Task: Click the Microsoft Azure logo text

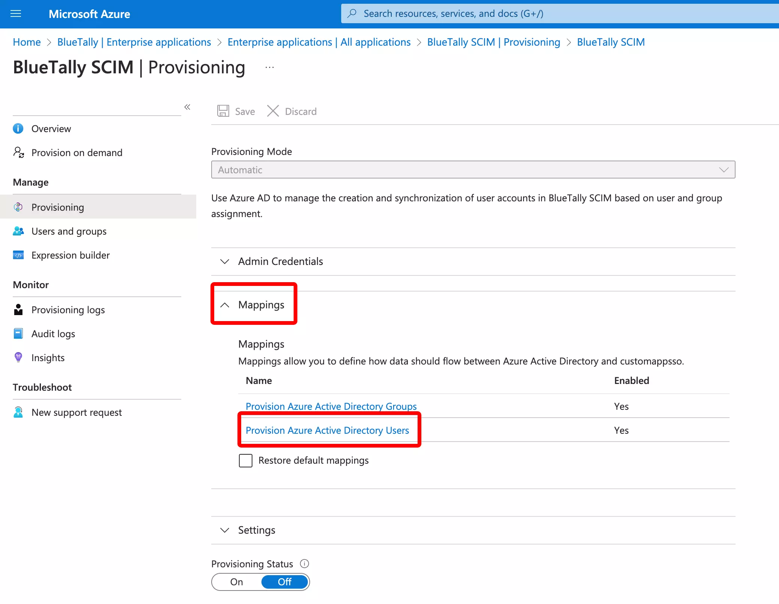Action: (89, 14)
